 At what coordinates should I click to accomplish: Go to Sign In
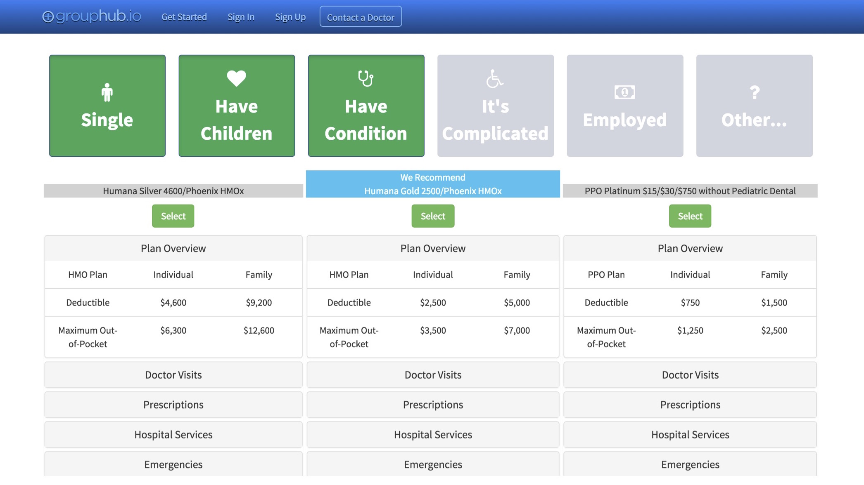[241, 17]
